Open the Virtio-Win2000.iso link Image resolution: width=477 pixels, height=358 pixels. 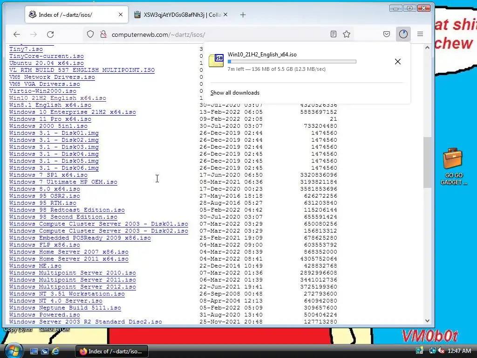42,91
